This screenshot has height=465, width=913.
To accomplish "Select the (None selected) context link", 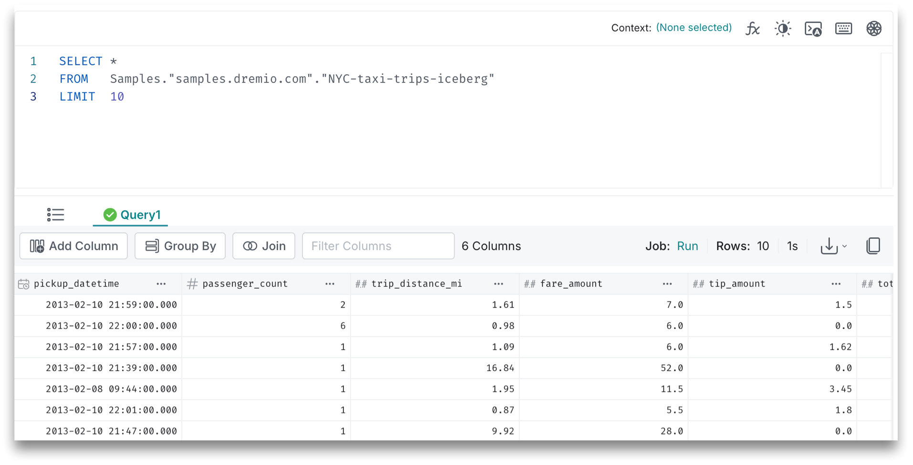I will (694, 28).
